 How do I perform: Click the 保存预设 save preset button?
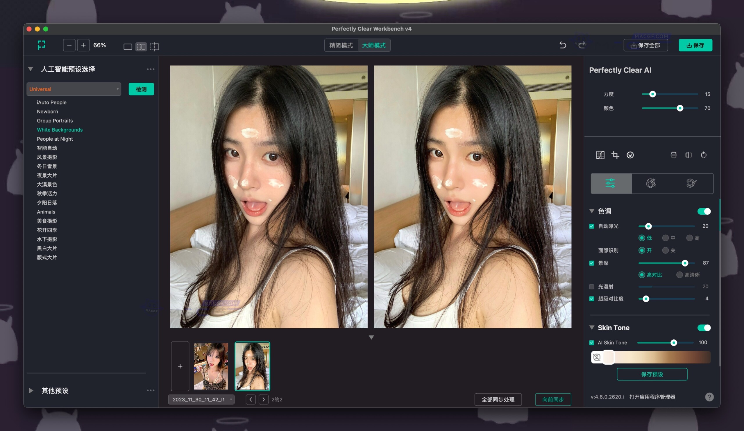(x=652, y=374)
